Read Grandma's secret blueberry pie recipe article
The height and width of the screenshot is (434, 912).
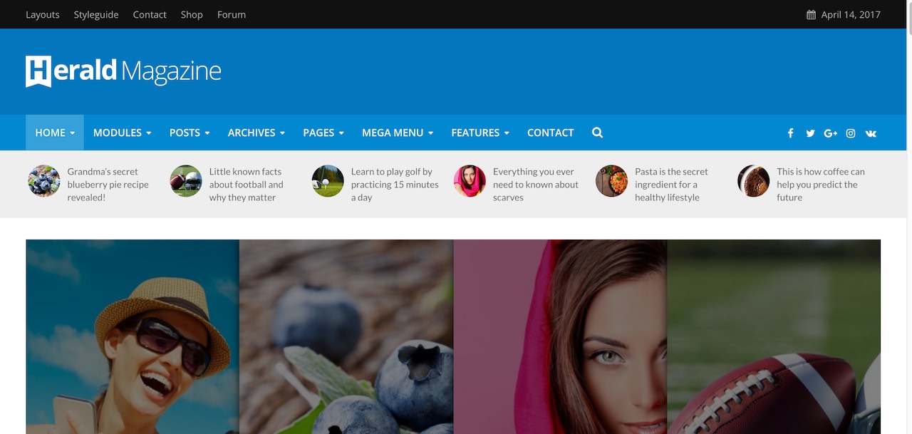(x=108, y=185)
